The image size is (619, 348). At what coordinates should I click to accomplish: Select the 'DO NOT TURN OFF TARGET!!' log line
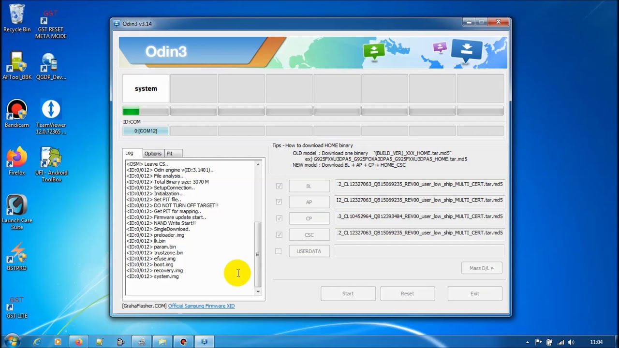tap(173, 205)
